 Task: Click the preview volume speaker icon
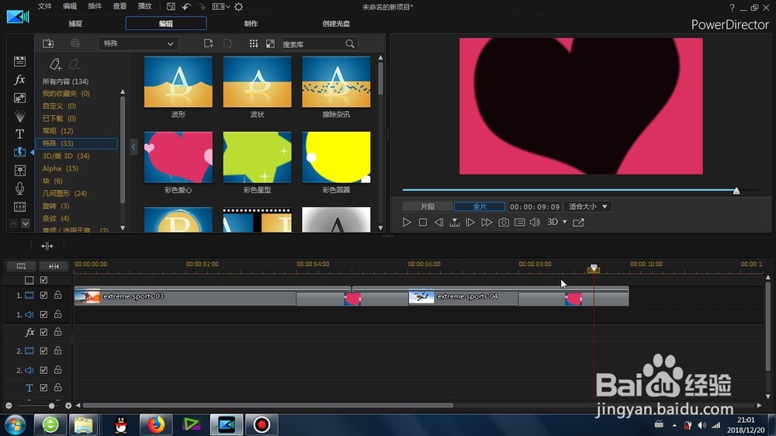click(535, 222)
